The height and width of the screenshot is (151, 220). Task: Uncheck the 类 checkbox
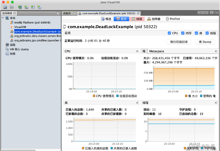point(196,33)
